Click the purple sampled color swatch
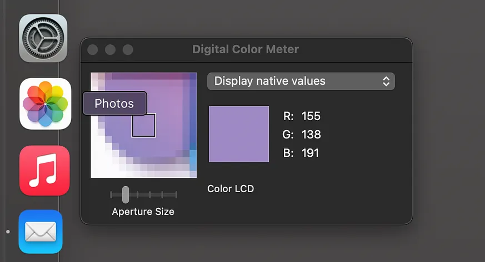 point(239,134)
